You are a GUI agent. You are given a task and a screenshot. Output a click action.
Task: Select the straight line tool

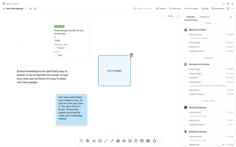click(x=106, y=141)
